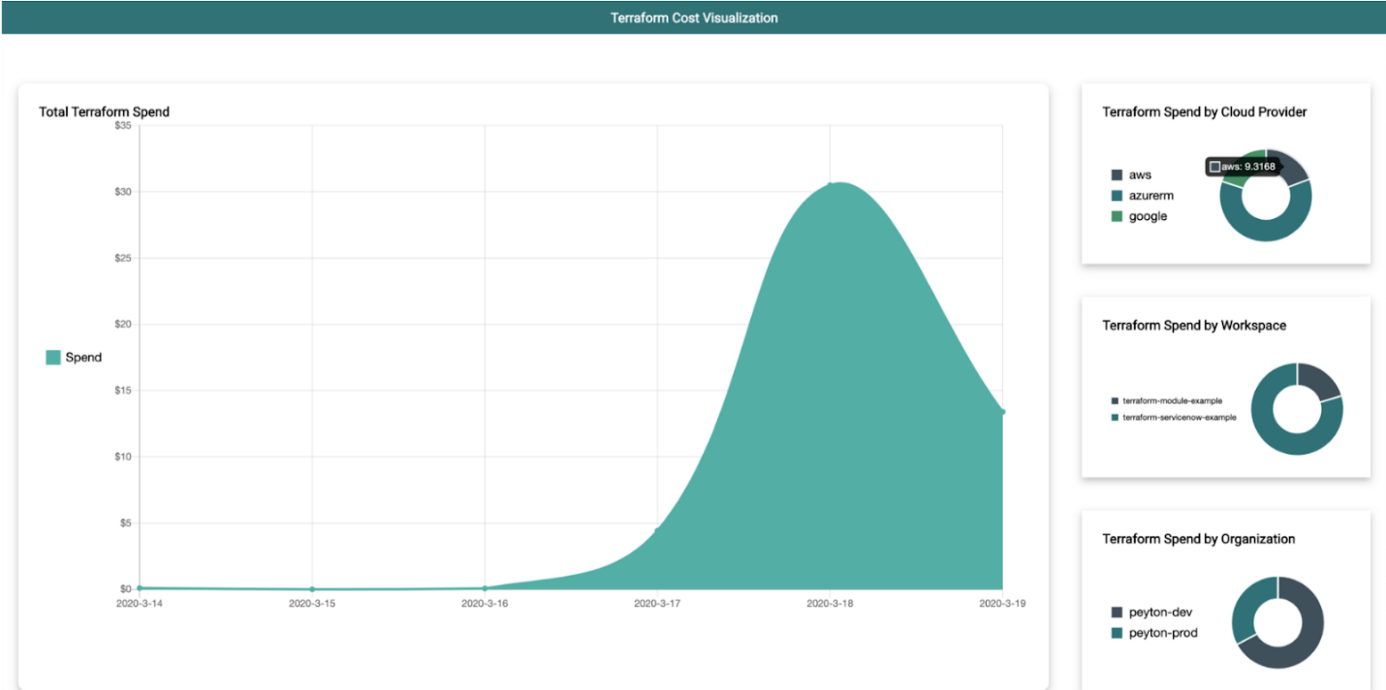Toggle the google legend item
Image resolution: width=1386 pixels, height=690 pixels.
(1138, 216)
